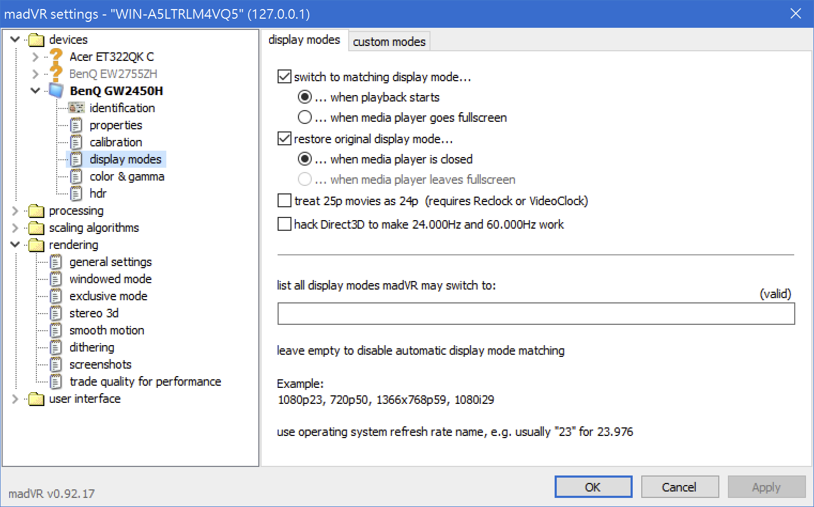Select when playback starts radio button
Viewport: 814px width, 507px height.
click(x=305, y=97)
